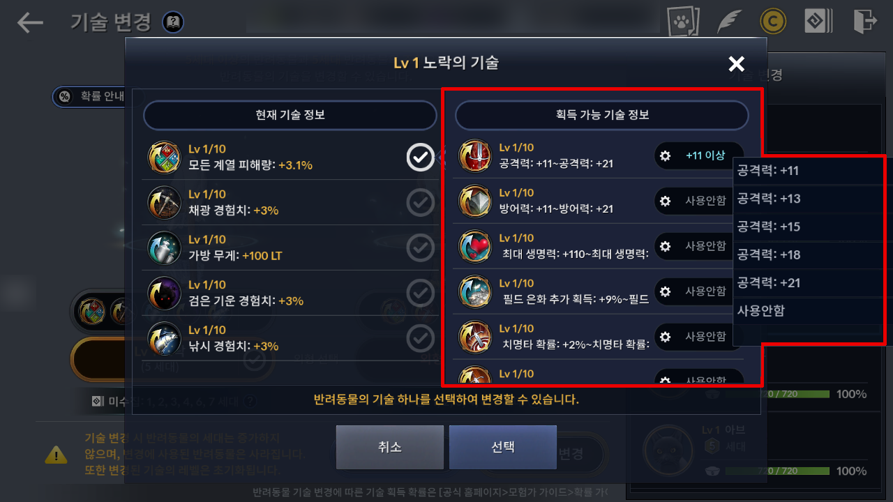Screen dimensions: 893x502
Task: Click the exit door icon
Action: [x=864, y=22]
